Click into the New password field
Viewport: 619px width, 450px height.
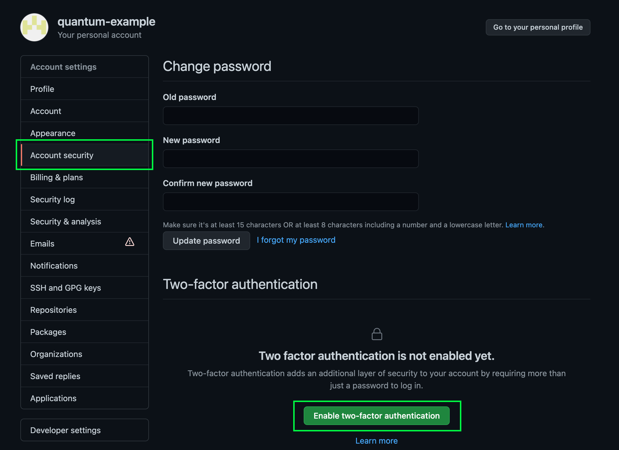[291, 159]
